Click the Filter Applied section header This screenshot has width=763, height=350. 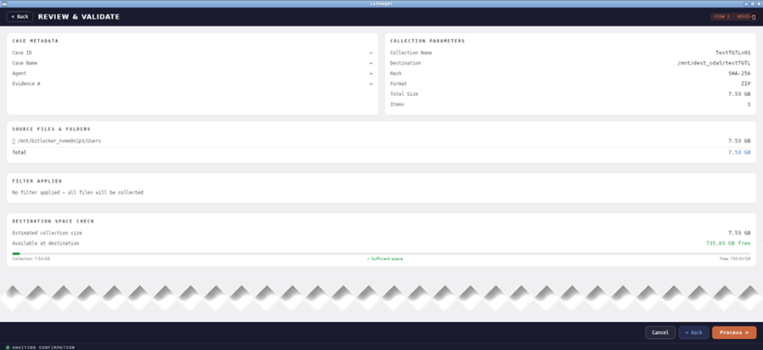[x=37, y=181]
